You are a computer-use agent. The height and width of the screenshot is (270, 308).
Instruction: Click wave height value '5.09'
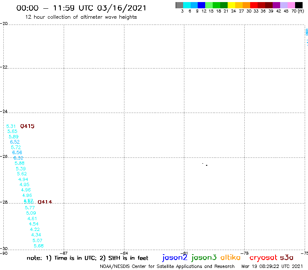[31, 213]
